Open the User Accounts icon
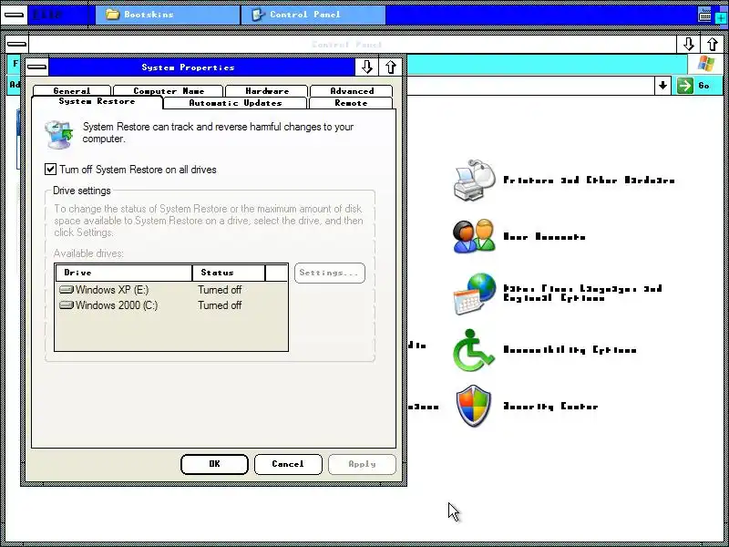729x547 pixels. 474,236
